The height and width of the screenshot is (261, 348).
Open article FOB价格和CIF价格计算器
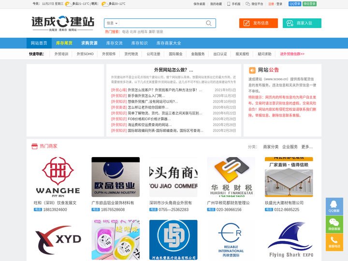click(149, 119)
